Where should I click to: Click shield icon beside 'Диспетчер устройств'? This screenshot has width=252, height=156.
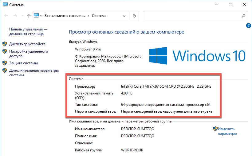pyautogui.click(x=5, y=44)
